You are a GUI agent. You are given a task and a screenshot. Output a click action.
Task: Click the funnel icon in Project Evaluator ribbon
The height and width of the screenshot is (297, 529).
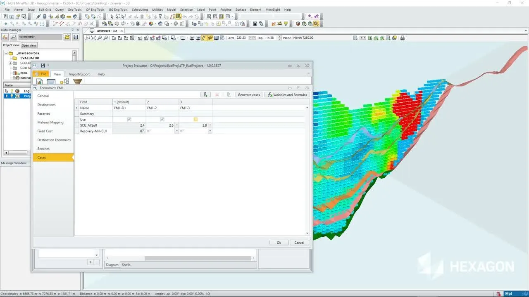click(x=77, y=81)
